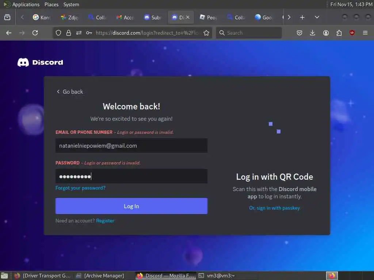Open a new tab with the plus button
The width and height of the screenshot is (374, 280).
coord(302,17)
